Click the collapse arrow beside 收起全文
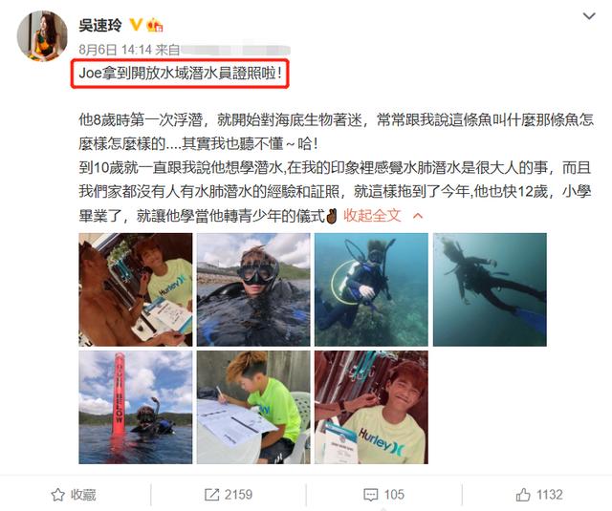 [418, 216]
